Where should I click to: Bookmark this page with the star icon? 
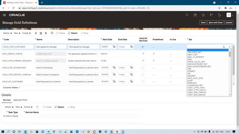[x=219, y=8]
